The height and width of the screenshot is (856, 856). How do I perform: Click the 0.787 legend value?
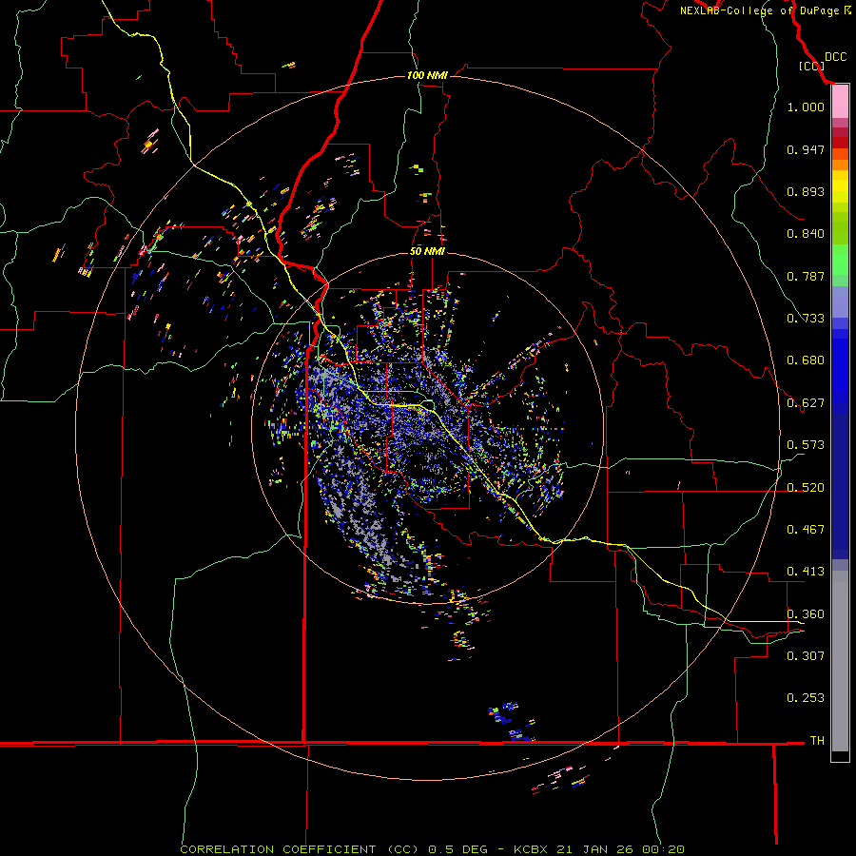806,276
